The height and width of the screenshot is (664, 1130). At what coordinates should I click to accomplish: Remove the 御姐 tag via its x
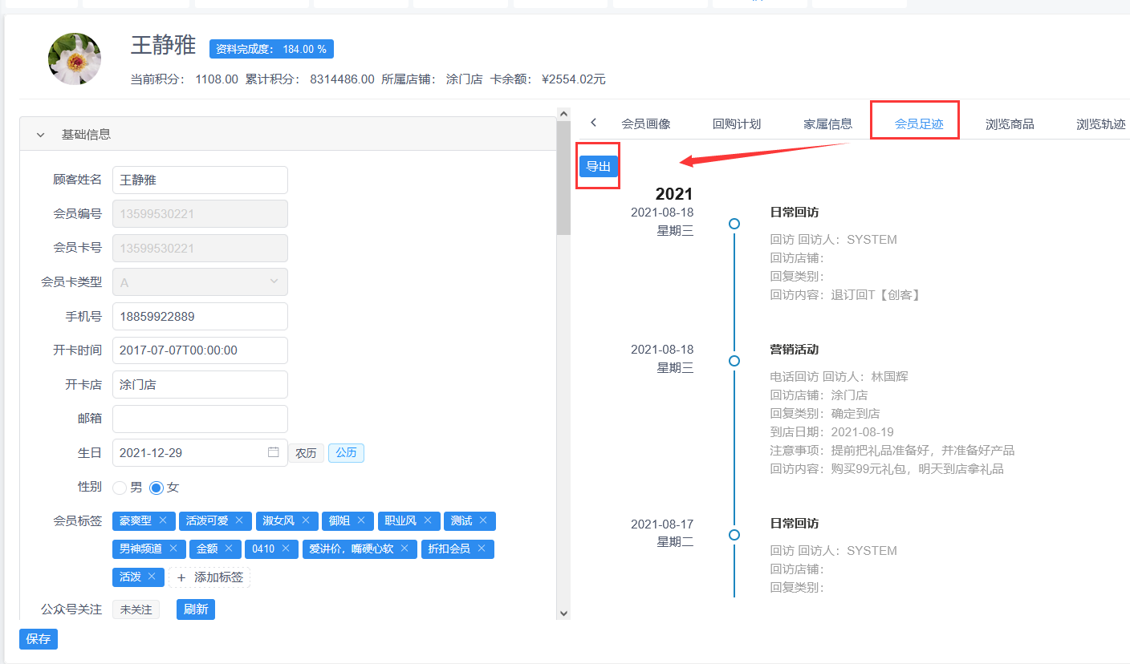[361, 520]
